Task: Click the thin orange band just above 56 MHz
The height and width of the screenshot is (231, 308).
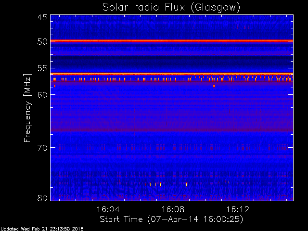Action: (x=172, y=74)
